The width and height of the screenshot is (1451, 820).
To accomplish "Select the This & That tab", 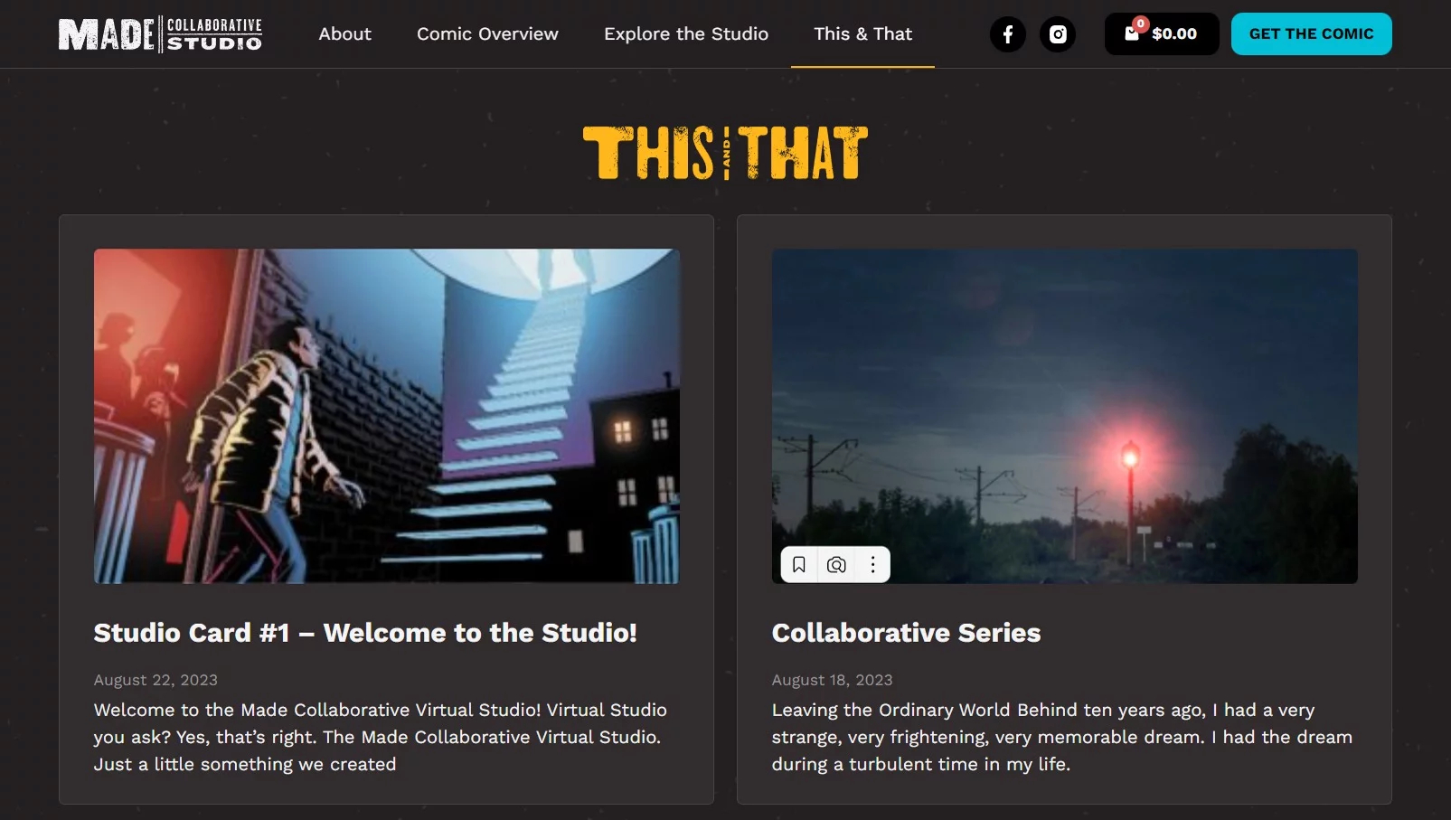I will (862, 34).
